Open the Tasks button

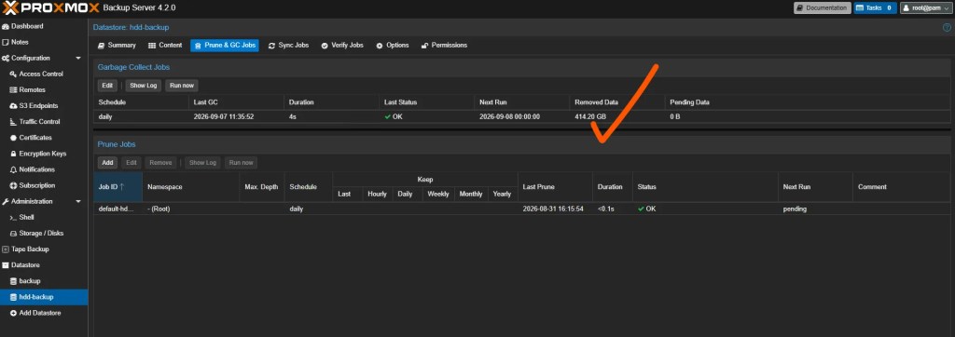coord(874,7)
